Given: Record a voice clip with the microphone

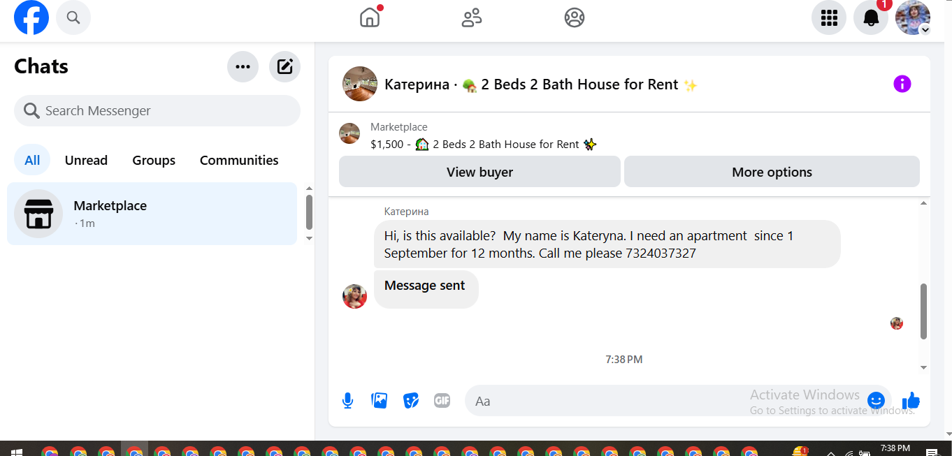Looking at the screenshot, I should point(347,401).
